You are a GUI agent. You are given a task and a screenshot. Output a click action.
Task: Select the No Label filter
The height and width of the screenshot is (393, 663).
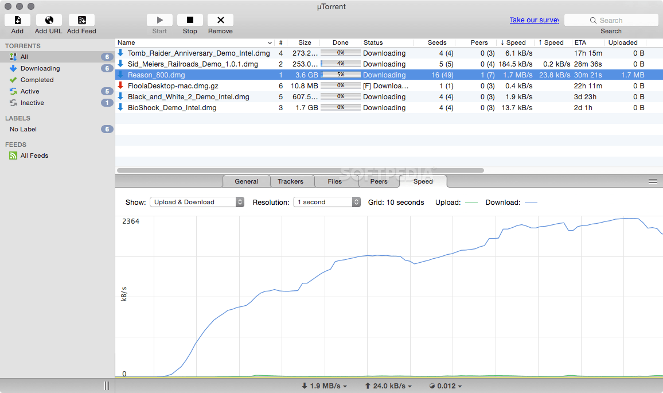(x=57, y=129)
